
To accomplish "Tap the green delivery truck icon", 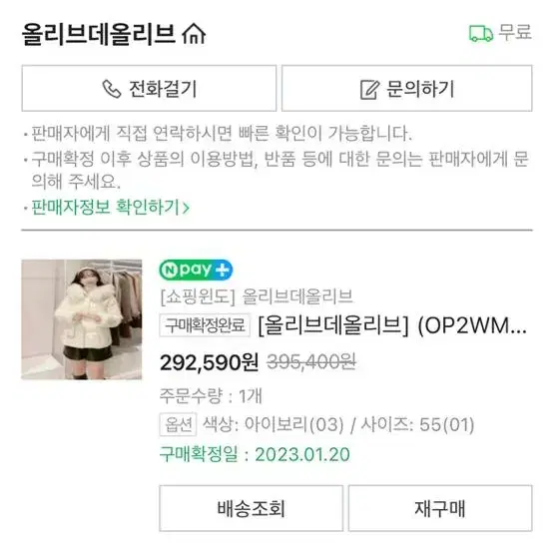I will (x=481, y=33).
